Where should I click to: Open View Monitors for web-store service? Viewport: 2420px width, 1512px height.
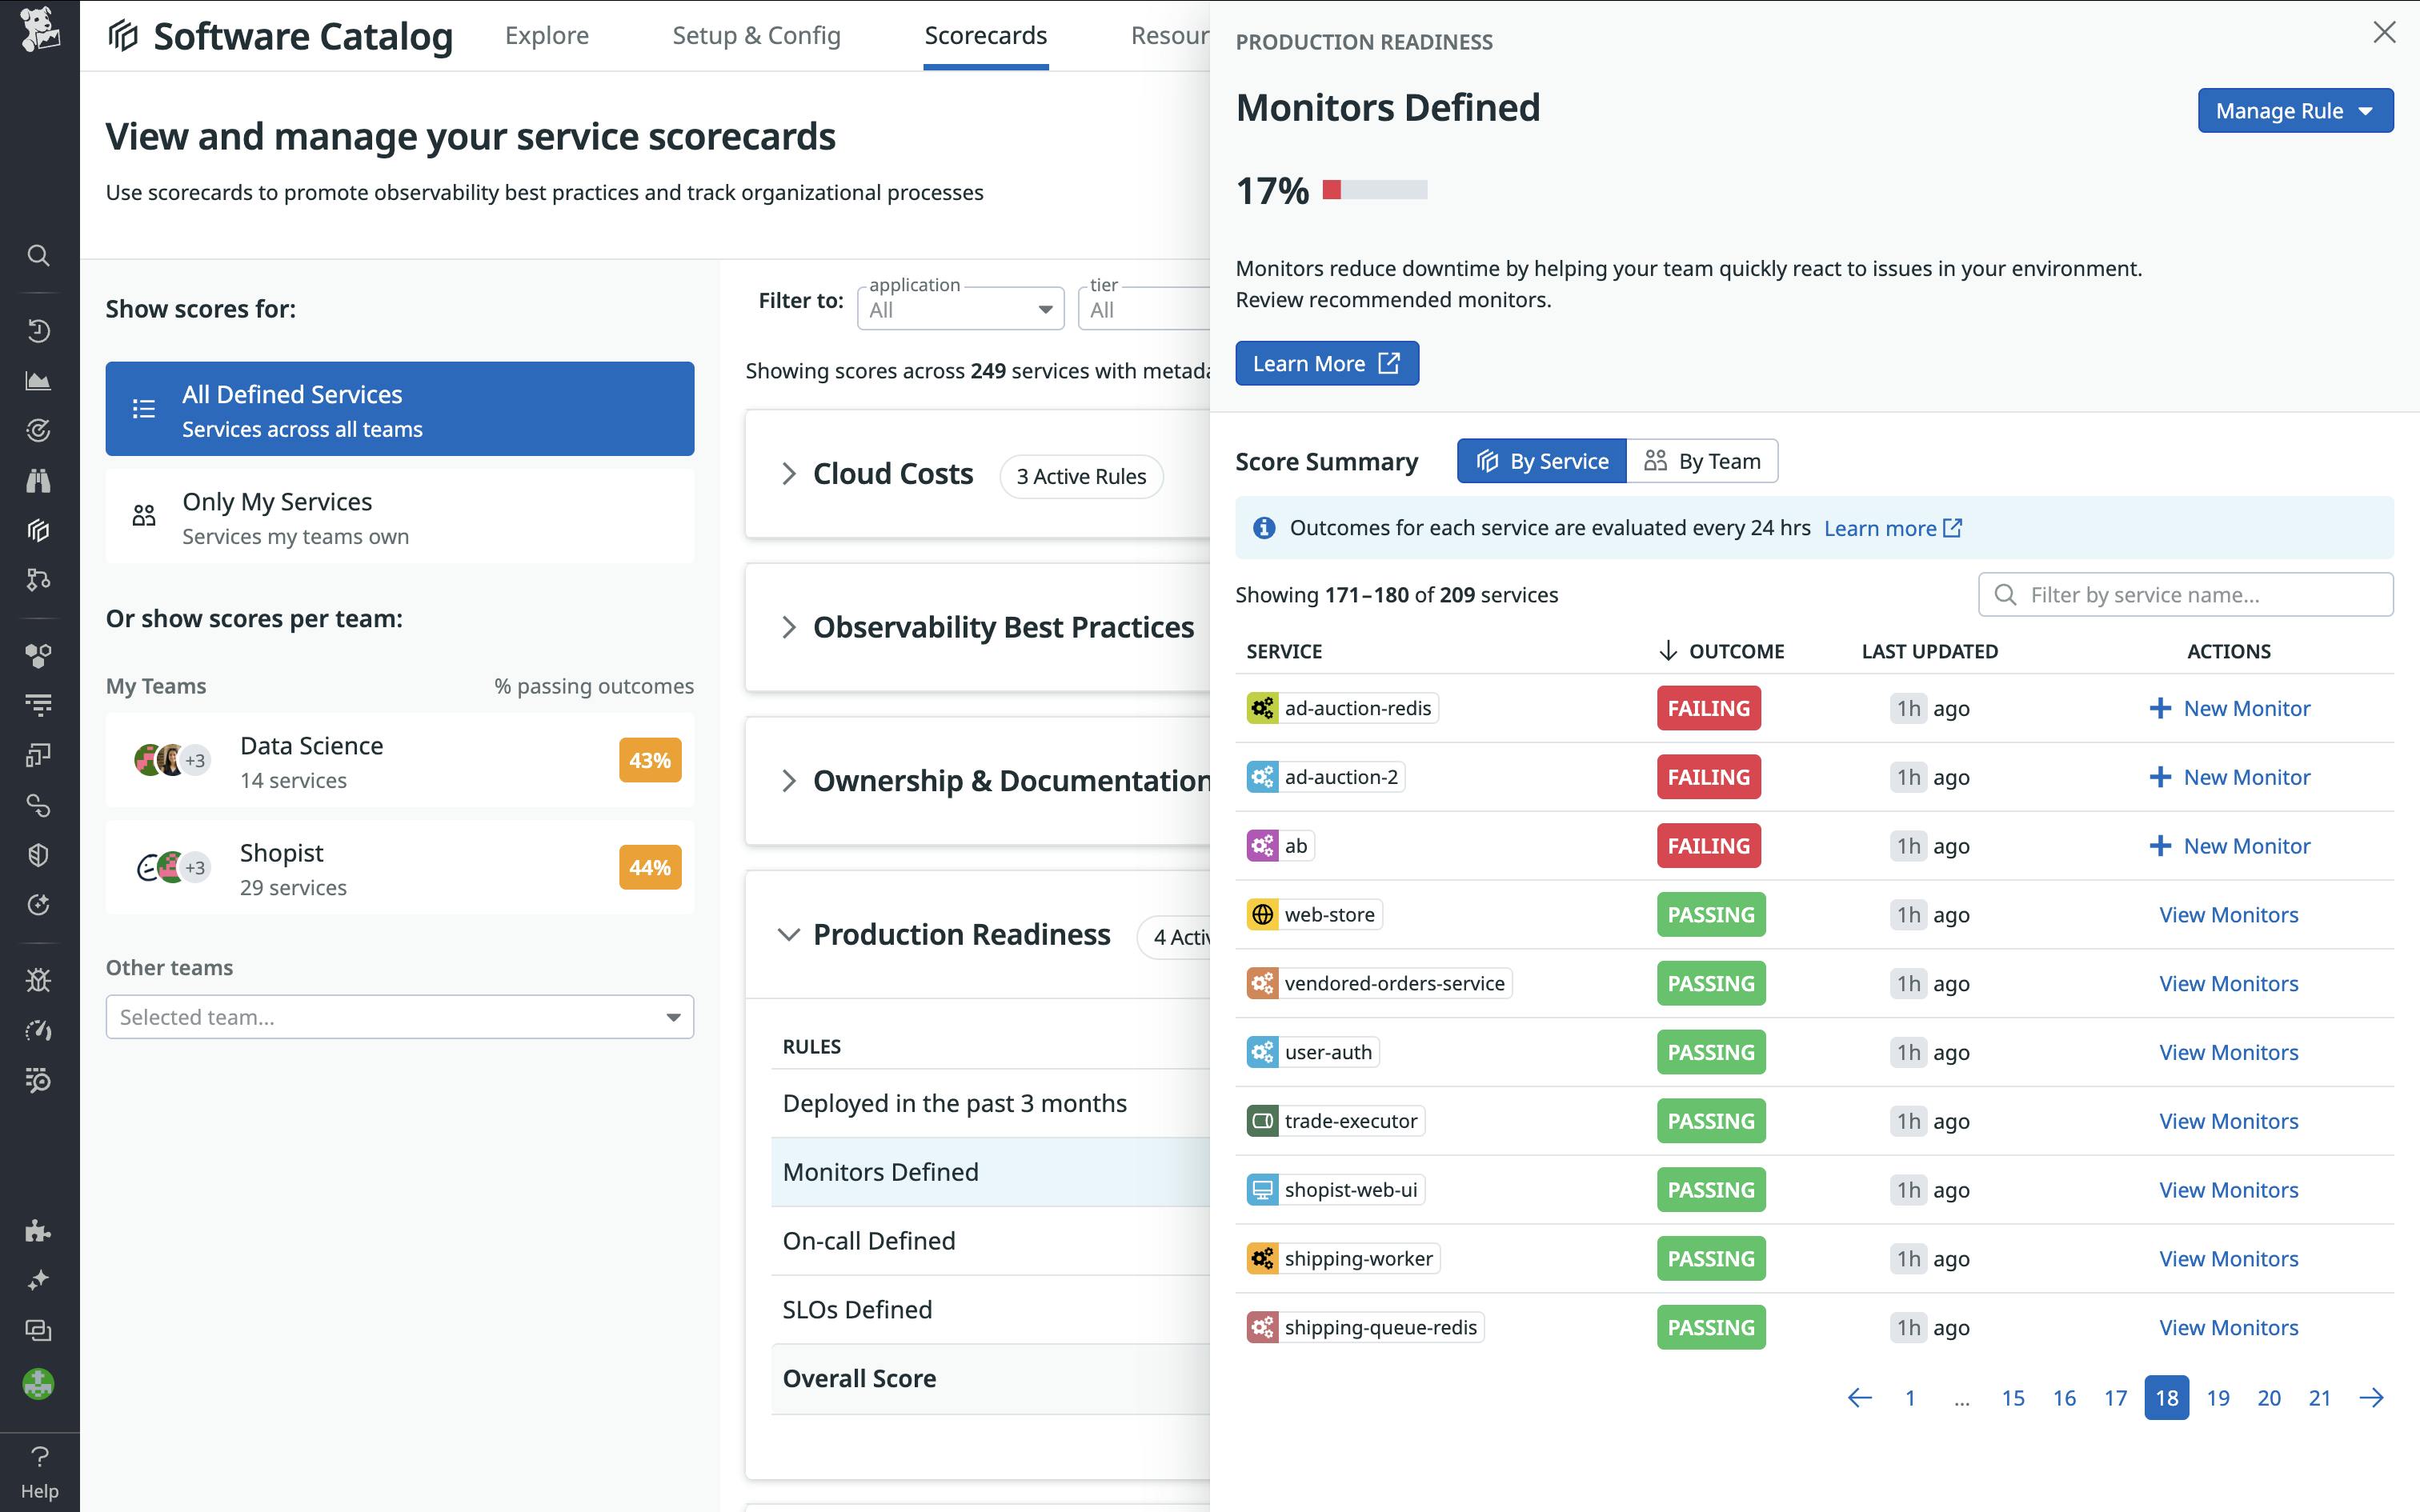pos(2229,914)
